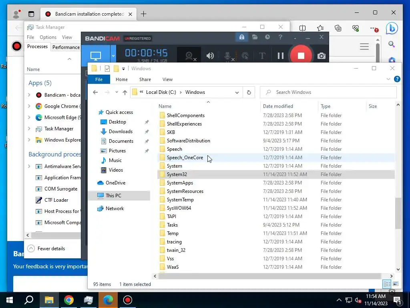Select Bandicam screen recording mode monitor icon
The width and height of the screenshot is (410, 308).
pos(95,55)
